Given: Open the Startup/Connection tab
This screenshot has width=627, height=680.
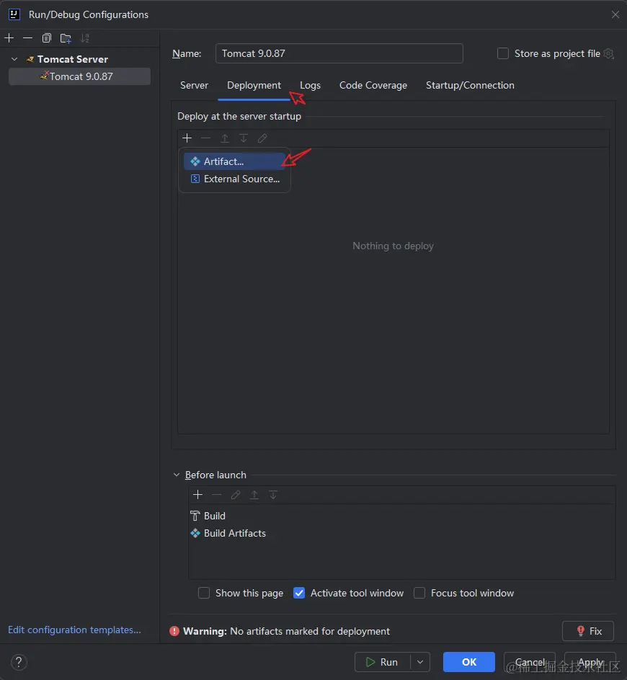Looking at the screenshot, I should (x=470, y=86).
